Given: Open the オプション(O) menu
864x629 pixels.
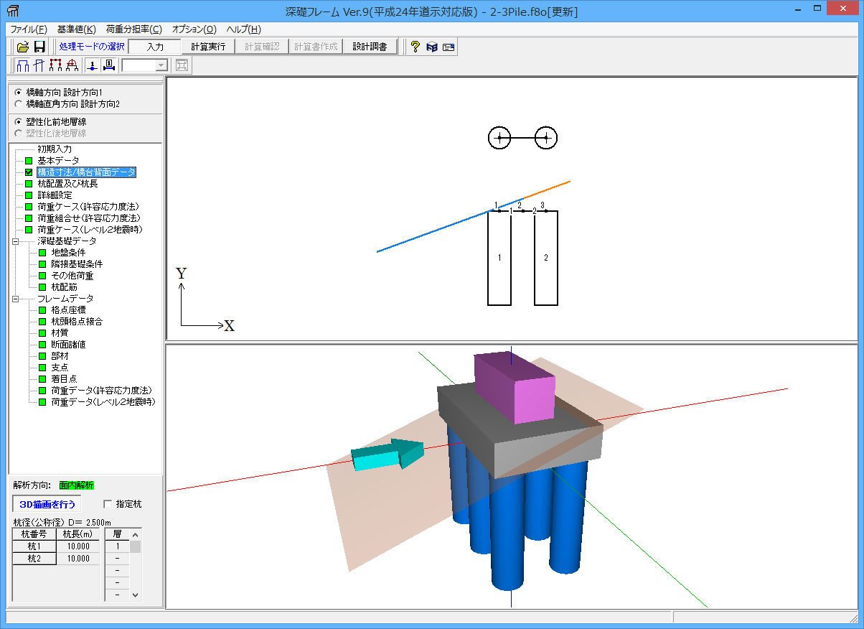Looking at the screenshot, I should [x=194, y=29].
